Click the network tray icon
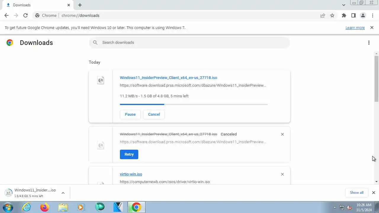Image resolution: width=379 pixels, height=213 pixels. point(342,207)
